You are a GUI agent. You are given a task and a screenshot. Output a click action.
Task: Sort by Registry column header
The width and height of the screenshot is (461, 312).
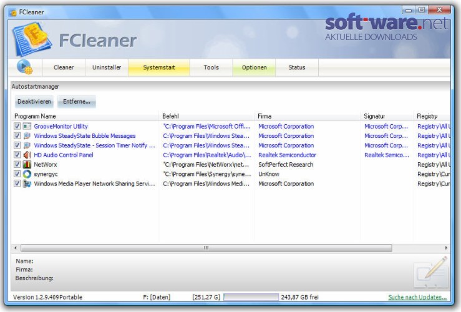(x=432, y=116)
